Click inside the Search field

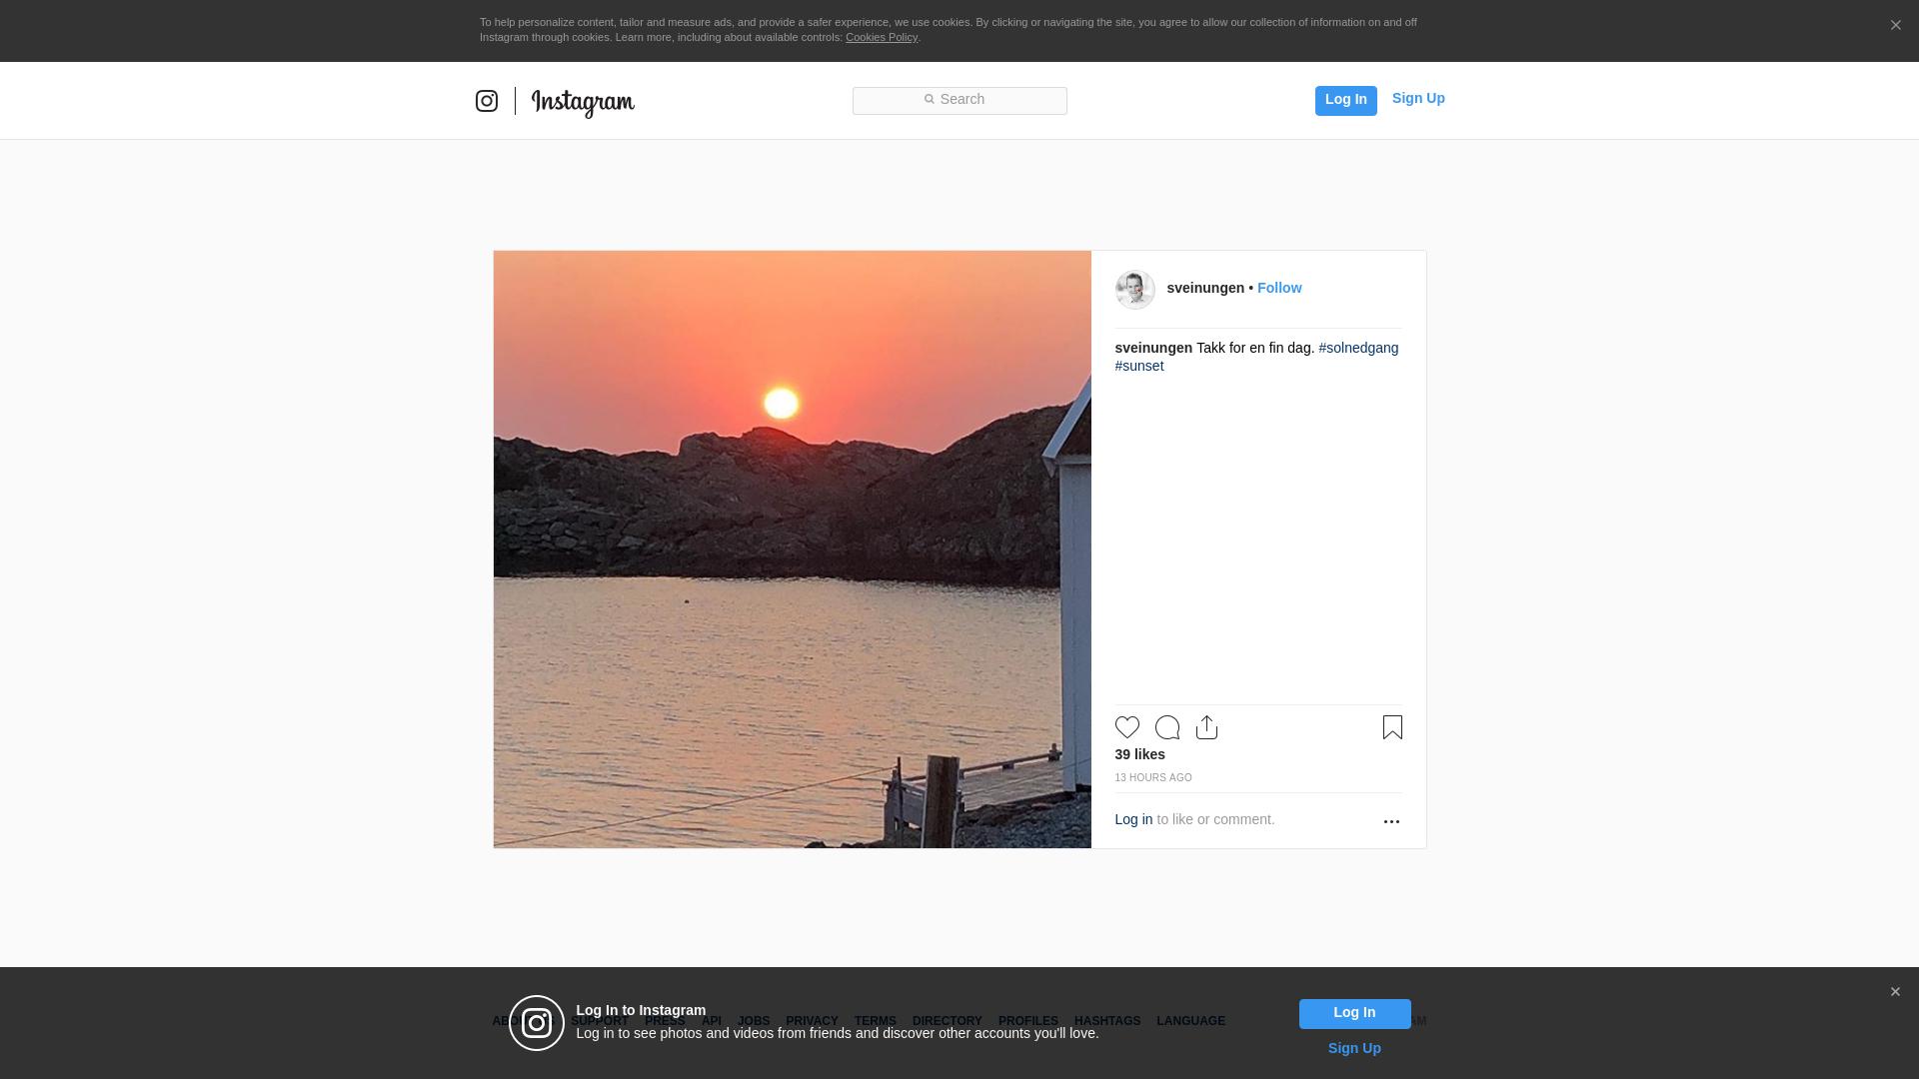coord(959,100)
